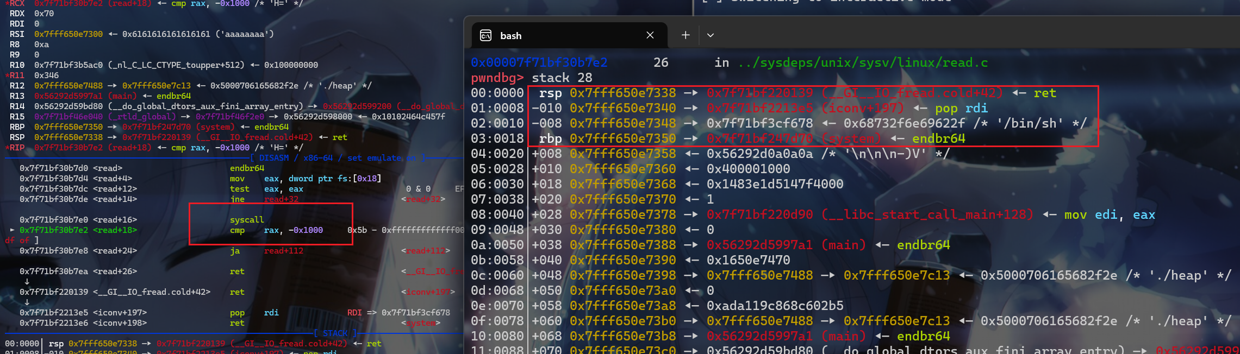Click the 'ja read+112' instruction
This screenshot has height=354, width=1240.
click(x=266, y=251)
